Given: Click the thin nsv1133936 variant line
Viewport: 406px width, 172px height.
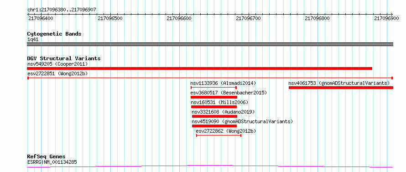Looking at the screenshot, I should click(x=214, y=88).
